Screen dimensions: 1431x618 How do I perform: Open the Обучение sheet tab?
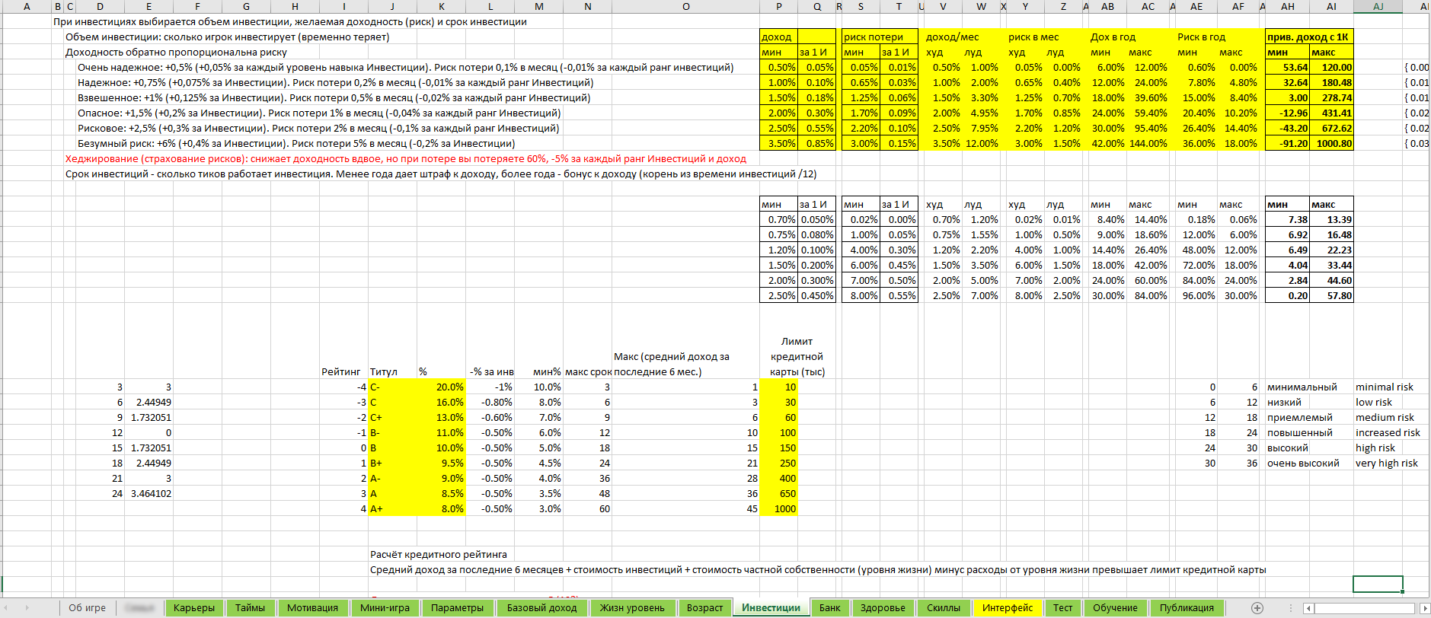tap(1115, 607)
